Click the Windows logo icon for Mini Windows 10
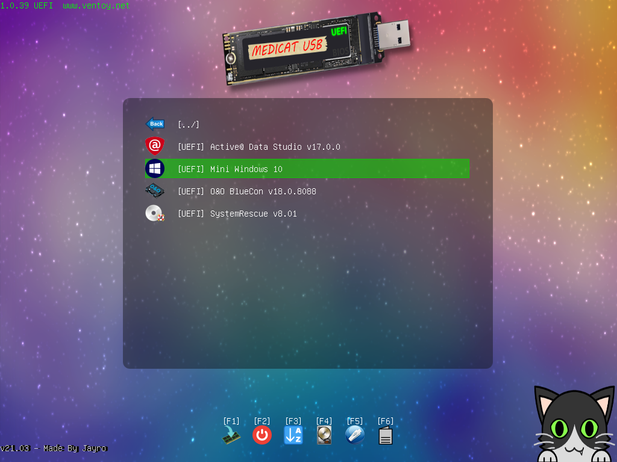 point(155,168)
